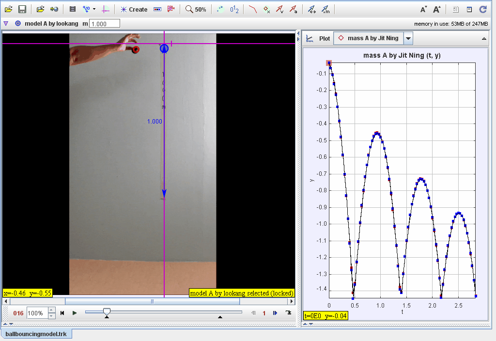Expand the track list triangle
This screenshot has width=496, height=341.
pyautogui.click(x=6, y=23)
